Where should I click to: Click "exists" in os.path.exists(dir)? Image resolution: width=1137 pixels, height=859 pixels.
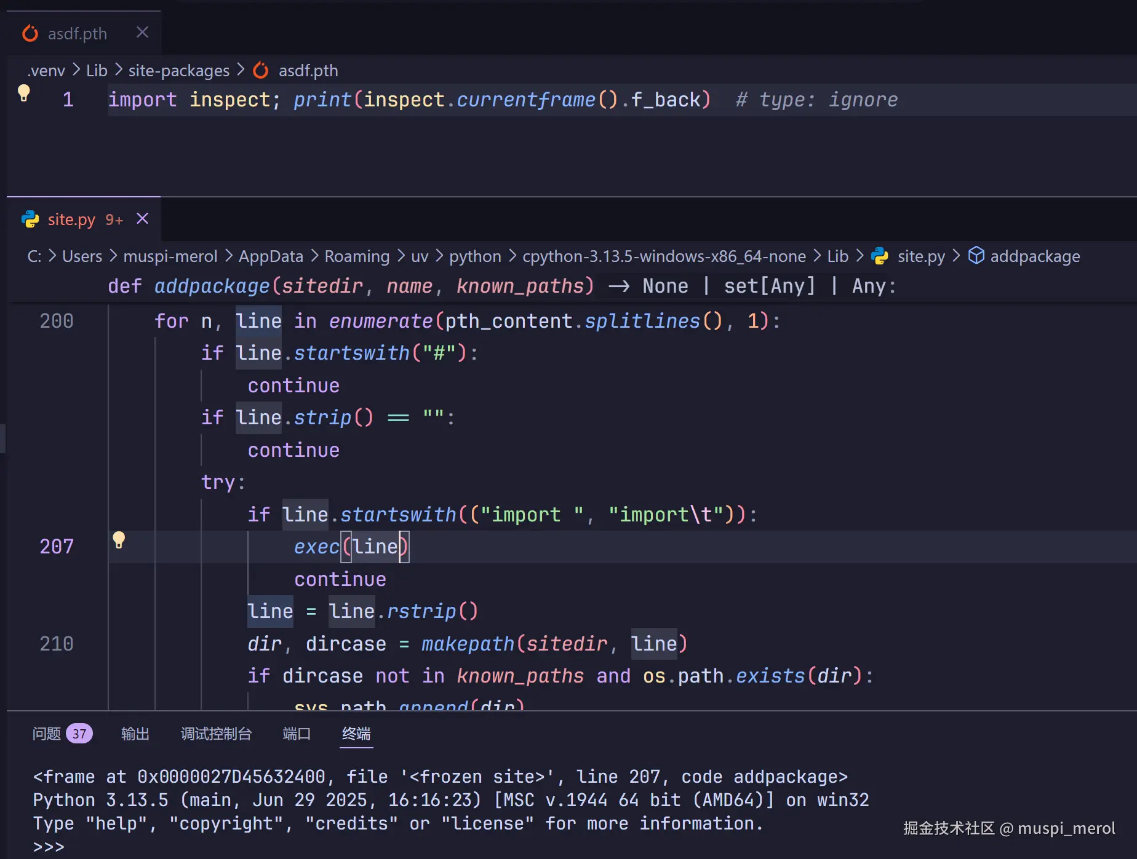(770, 676)
